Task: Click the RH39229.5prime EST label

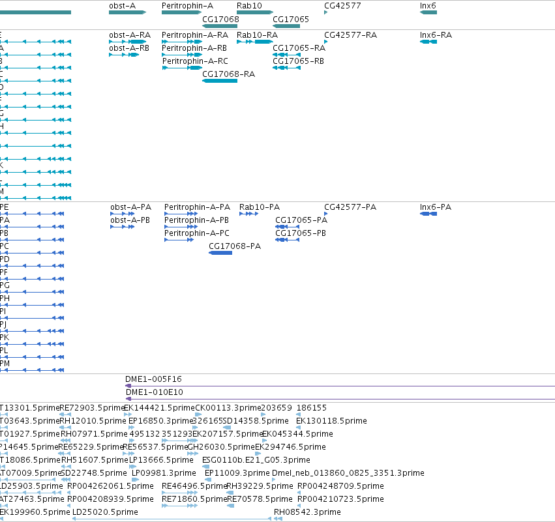Action: (260, 486)
